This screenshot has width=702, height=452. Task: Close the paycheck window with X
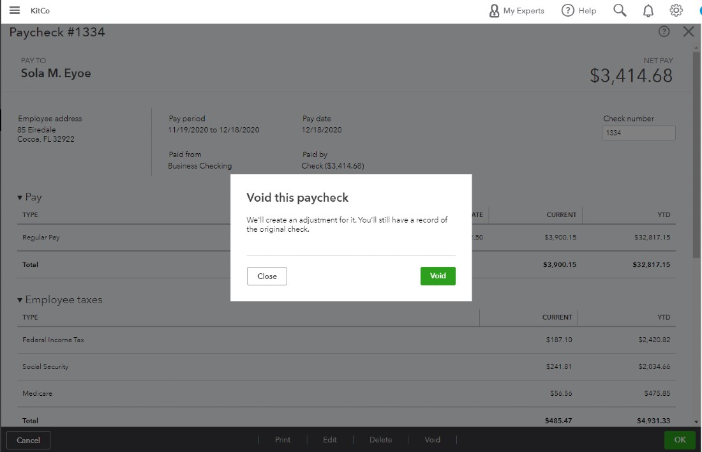pos(688,31)
